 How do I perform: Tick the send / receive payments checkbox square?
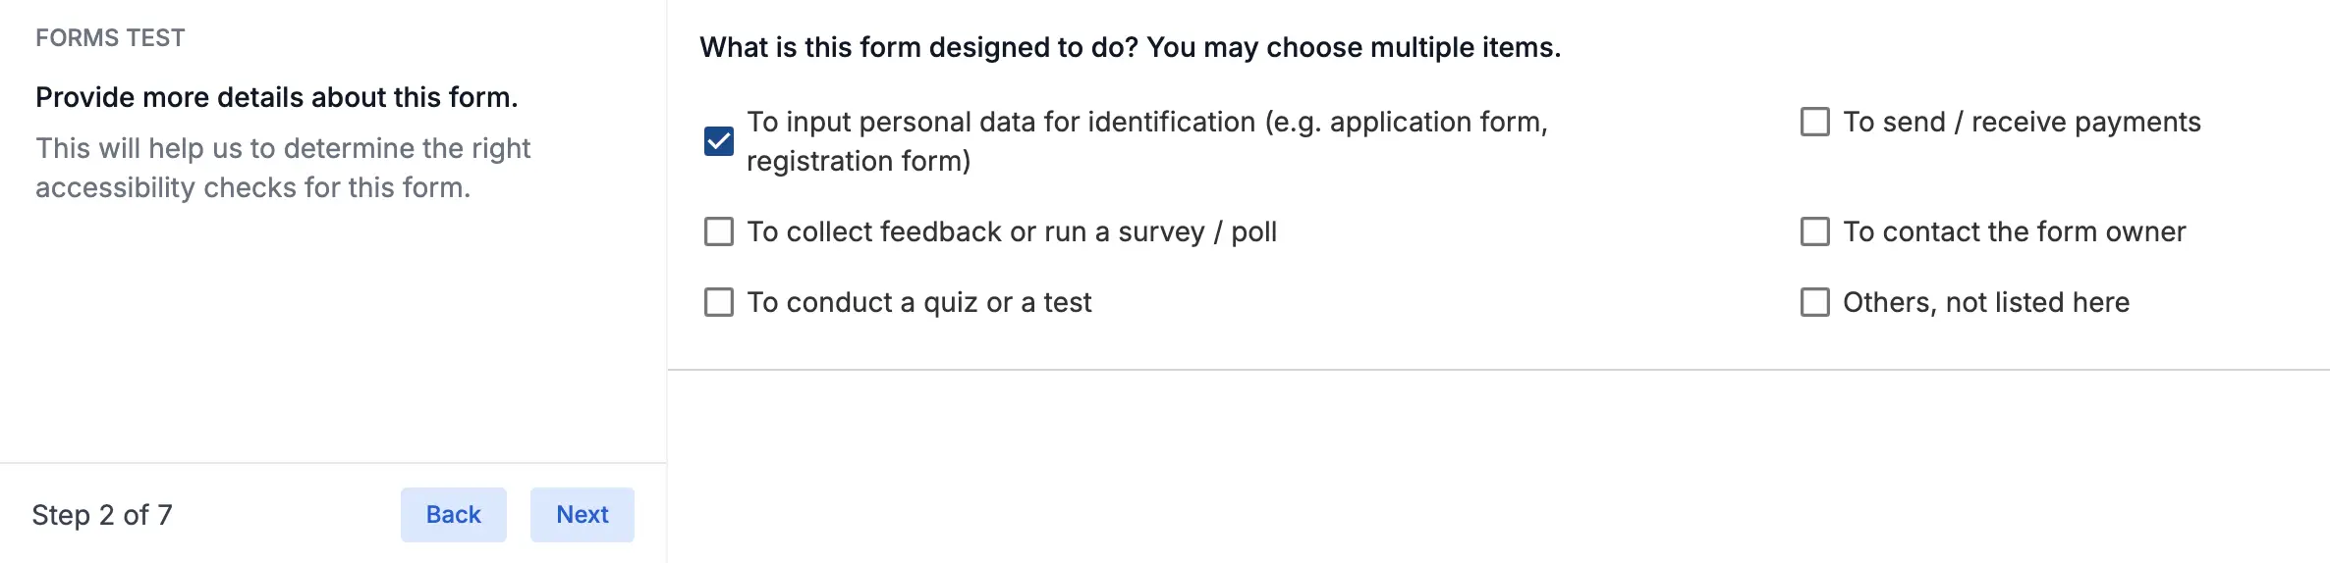tap(1814, 122)
